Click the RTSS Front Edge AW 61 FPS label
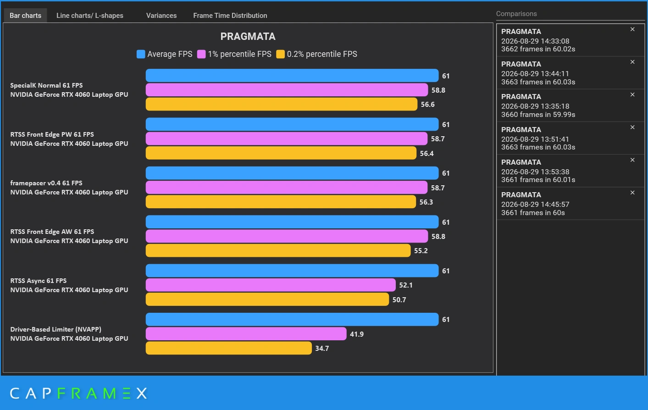Viewport: 648px width, 410px height. (x=52, y=232)
